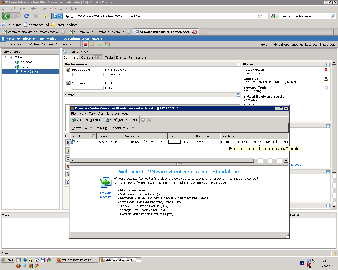
Task: Click the Edit link in Notes
Action: pyautogui.click(x=237, y=100)
